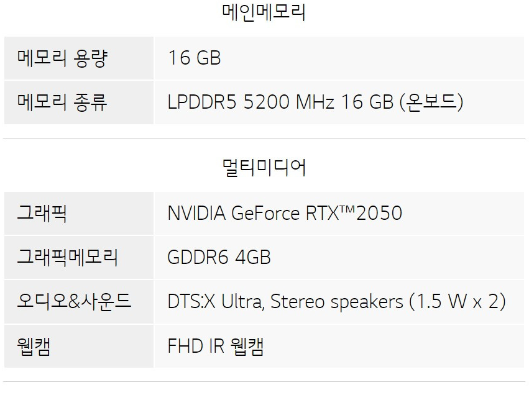
Task: Click the (1.5 W x 2) wattage text
Action: (457, 301)
